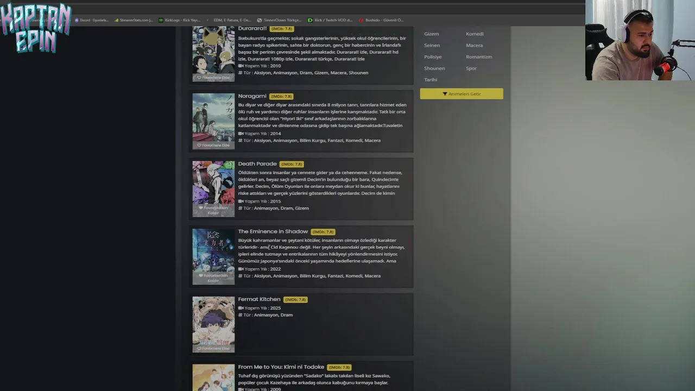The height and width of the screenshot is (391, 695).
Task: Click the camera icon next to Yapım Yılı 2022
Action: point(241,269)
